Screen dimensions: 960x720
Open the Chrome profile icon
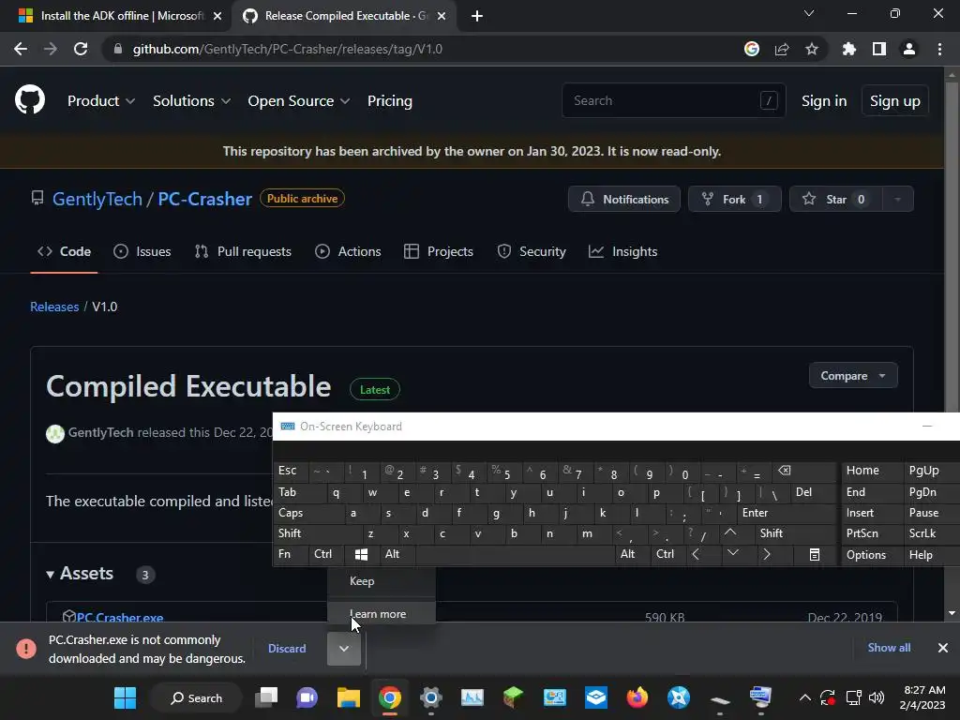909,49
